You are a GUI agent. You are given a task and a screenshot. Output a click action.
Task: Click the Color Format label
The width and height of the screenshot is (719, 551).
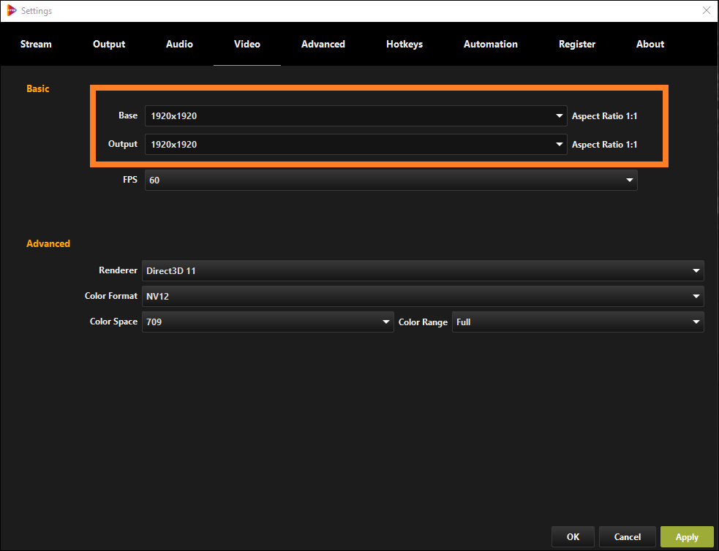click(111, 296)
